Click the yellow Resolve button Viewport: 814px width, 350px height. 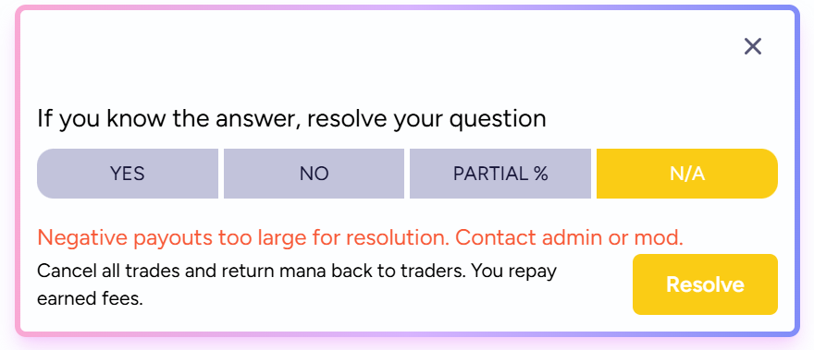click(x=705, y=284)
